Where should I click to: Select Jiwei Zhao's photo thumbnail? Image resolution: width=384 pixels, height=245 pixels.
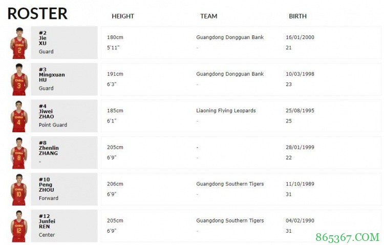coord(19,116)
